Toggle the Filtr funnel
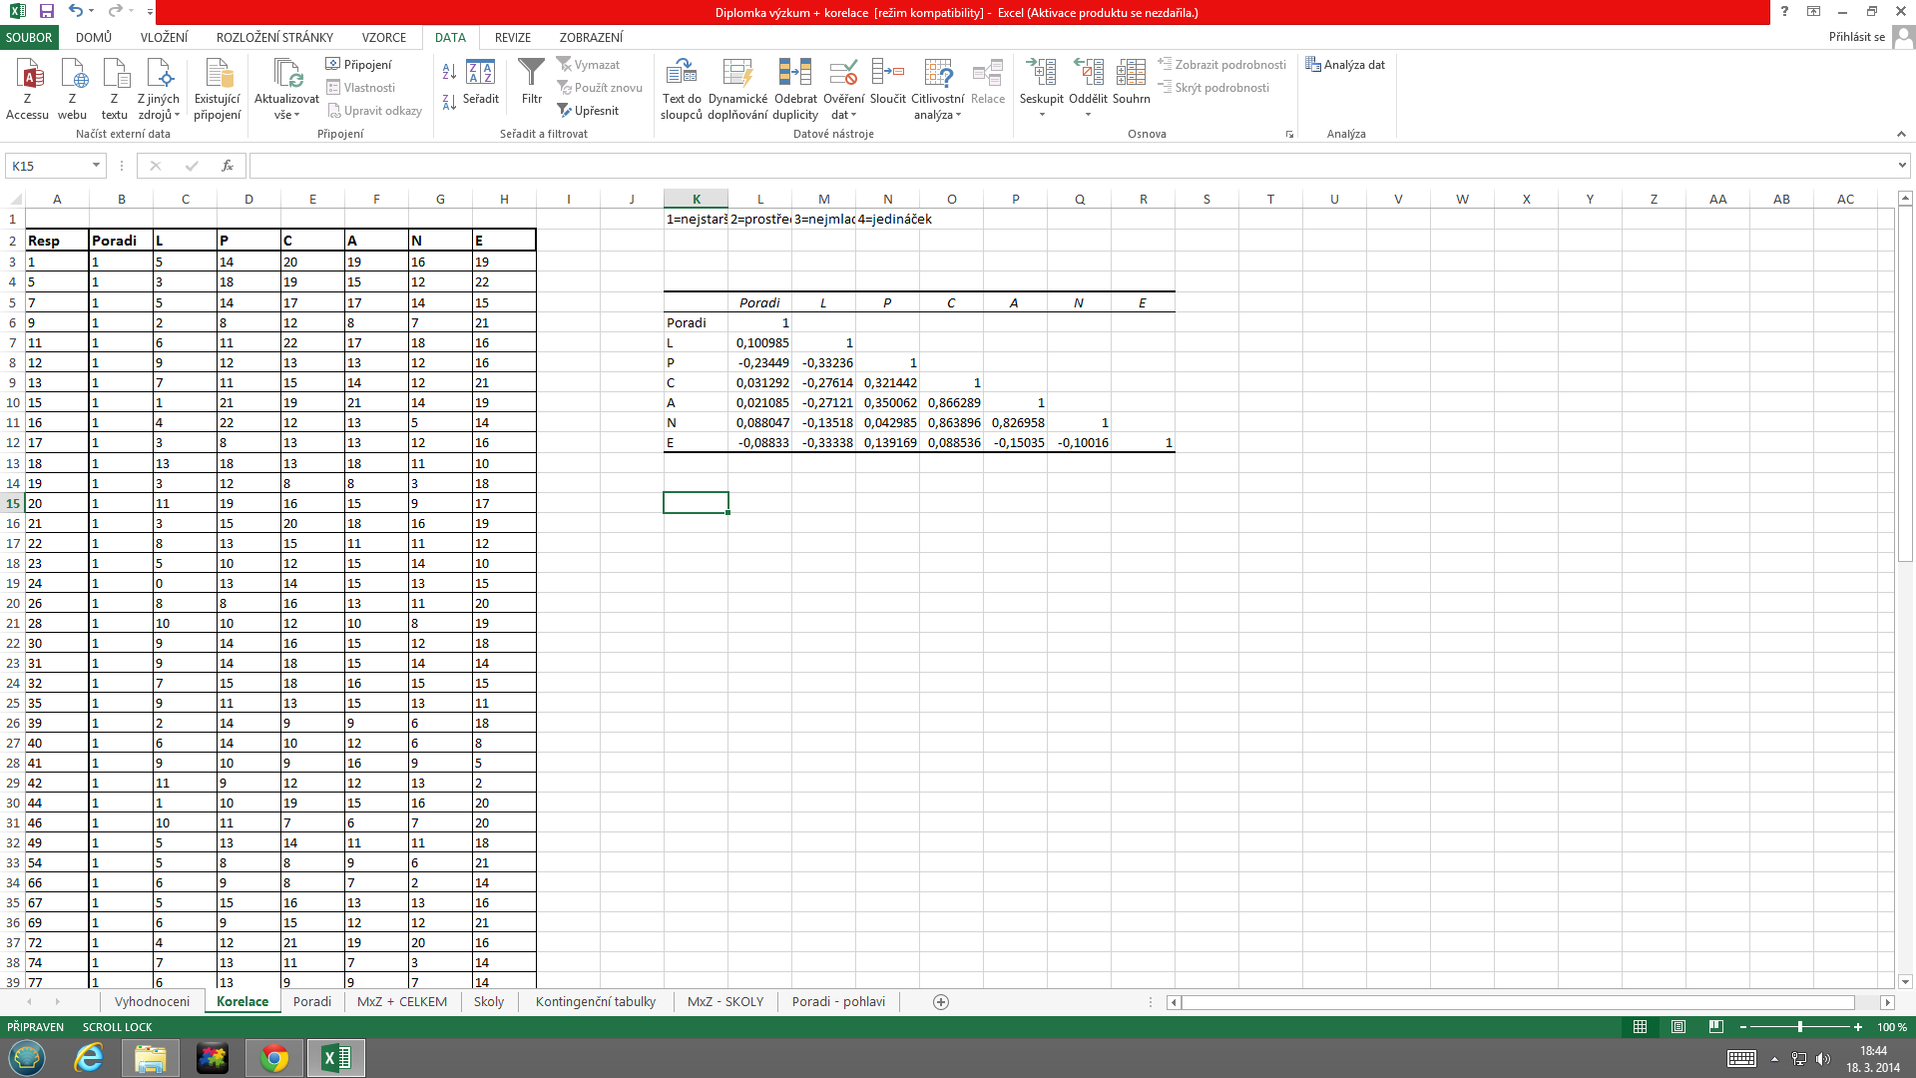Viewport: 1916px width, 1078px height. pos(532,82)
